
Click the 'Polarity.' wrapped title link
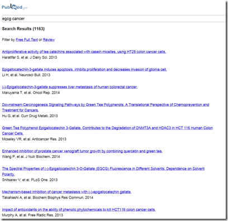pyautogui.click(x=8, y=174)
